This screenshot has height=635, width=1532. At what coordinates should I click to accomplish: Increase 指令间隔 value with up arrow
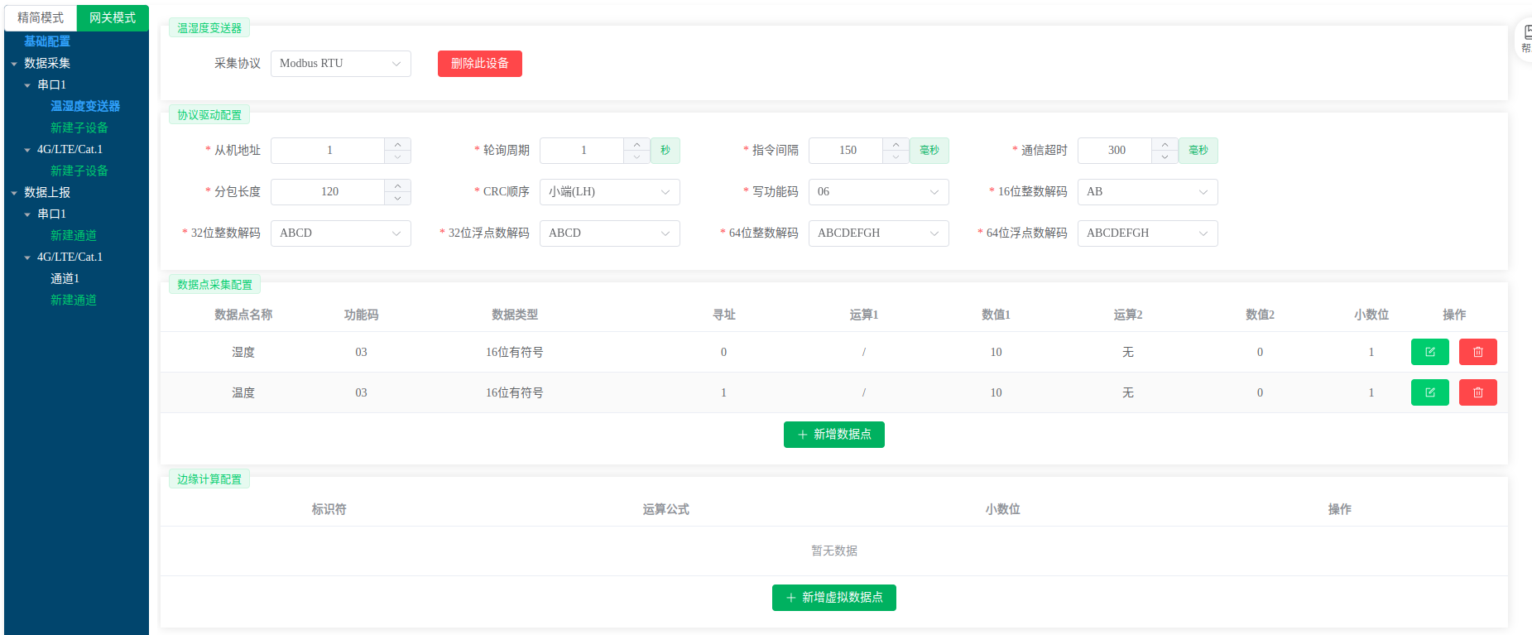click(896, 144)
